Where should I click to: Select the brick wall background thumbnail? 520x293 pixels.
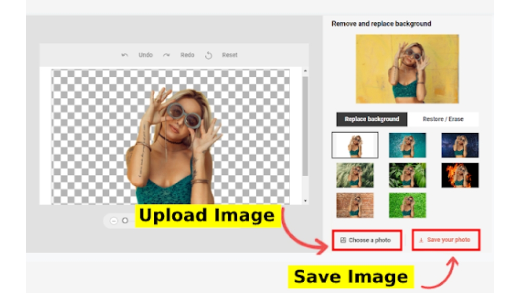(x=355, y=206)
